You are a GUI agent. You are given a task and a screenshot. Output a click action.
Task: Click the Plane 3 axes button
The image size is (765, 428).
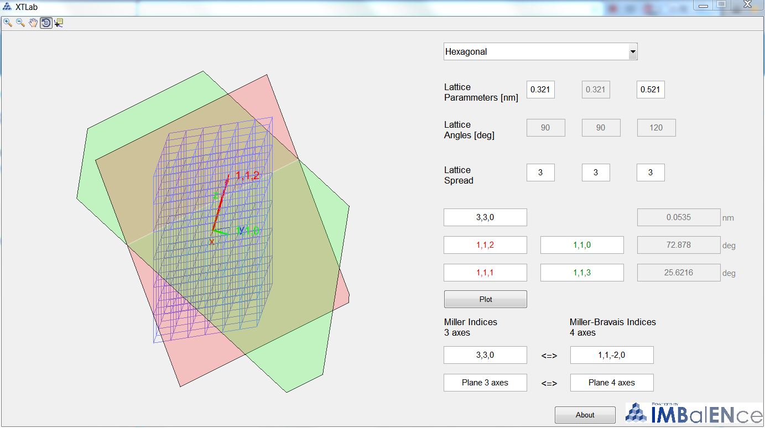(485, 383)
